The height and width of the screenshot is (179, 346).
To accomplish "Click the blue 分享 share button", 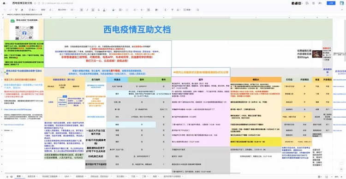I will point(331,3).
